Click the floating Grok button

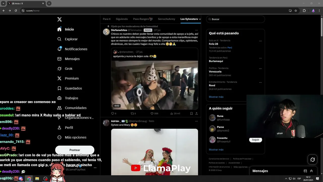click(312, 160)
